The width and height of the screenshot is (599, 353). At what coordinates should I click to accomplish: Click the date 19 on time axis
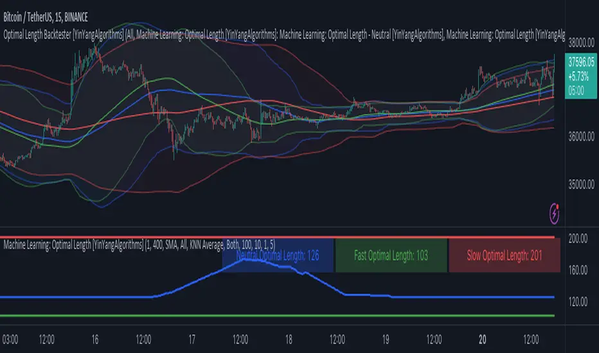tap(386, 340)
